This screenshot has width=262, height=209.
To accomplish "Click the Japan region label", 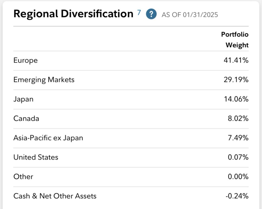I will (x=23, y=99).
